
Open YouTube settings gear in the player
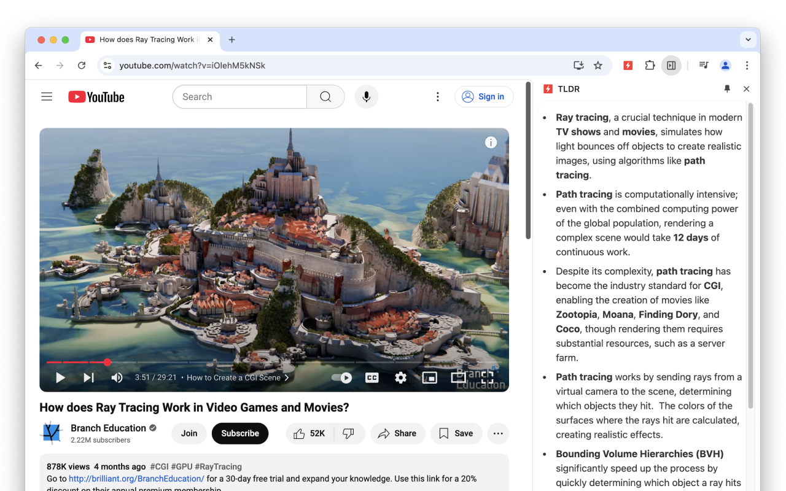coord(400,377)
